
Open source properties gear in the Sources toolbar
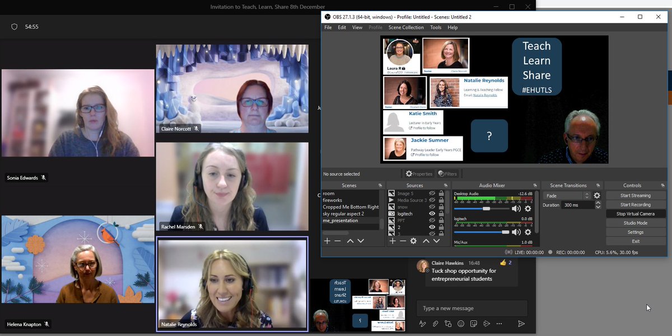(413, 241)
